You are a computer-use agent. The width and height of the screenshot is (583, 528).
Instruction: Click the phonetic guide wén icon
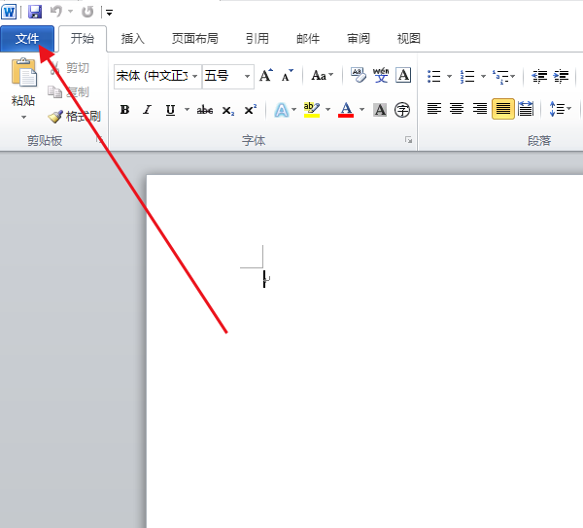coord(381,76)
